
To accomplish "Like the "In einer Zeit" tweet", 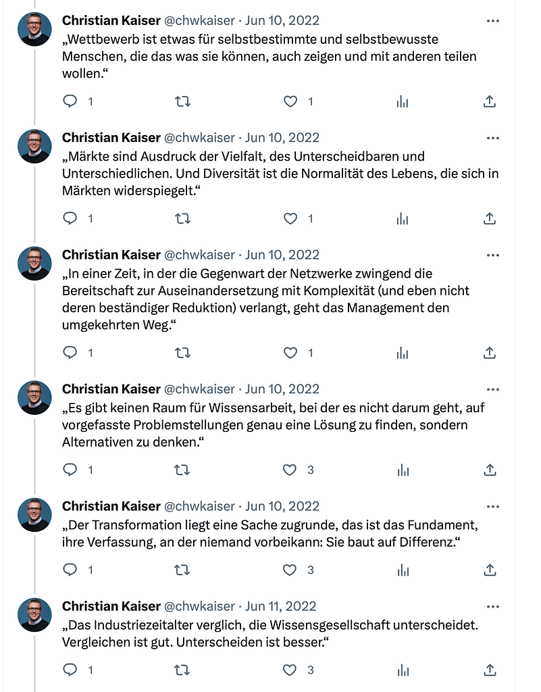I will point(290,353).
